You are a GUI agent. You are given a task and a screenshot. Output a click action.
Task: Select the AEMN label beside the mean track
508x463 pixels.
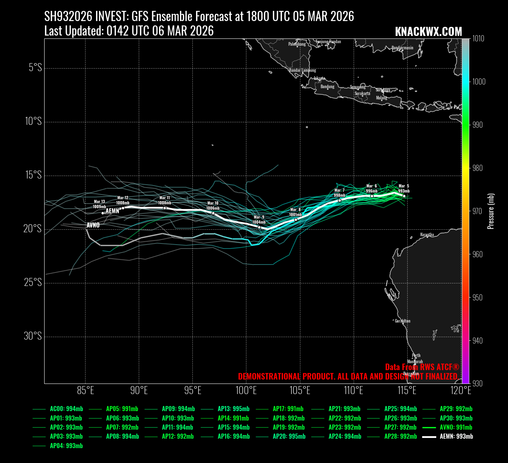tap(112, 211)
